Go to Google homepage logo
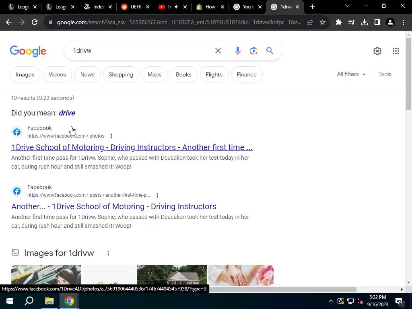This screenshot has height=309, width=412. pos(28,51)
